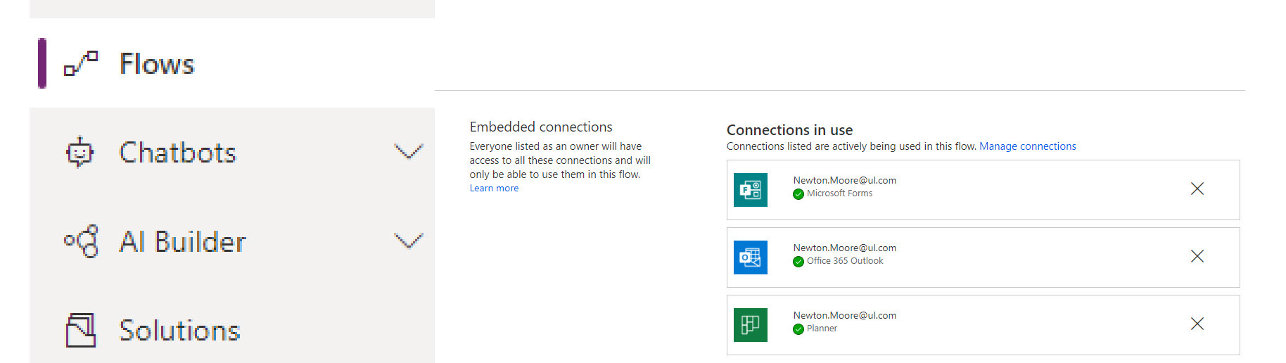This screenshot has width=1286, height=363.
Task: Open the Solutions navigation item
Action: [x=232, y=331]
